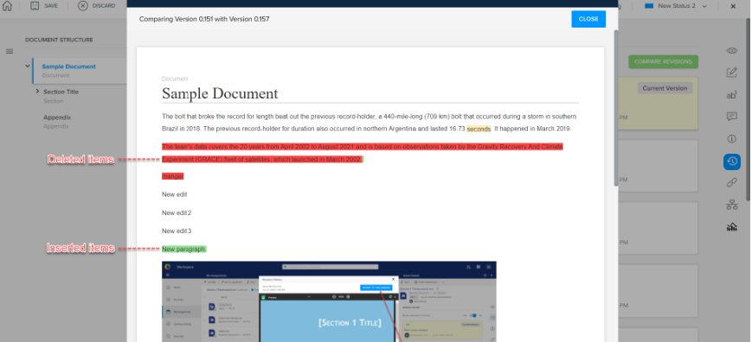The image size is (752, 342).
Task: Click the red deleted GRACE satellites paragraph
Action: coord(363,153)
